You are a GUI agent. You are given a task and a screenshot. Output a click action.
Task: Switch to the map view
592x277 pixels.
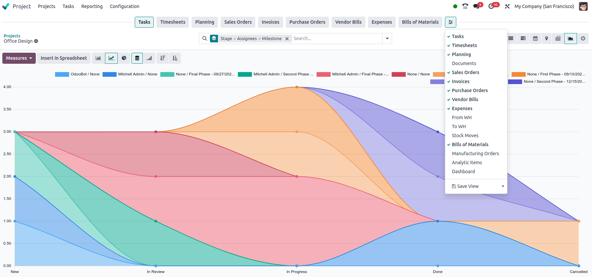[547, 39]
